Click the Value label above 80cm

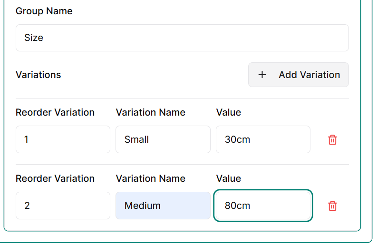[229, 178]
